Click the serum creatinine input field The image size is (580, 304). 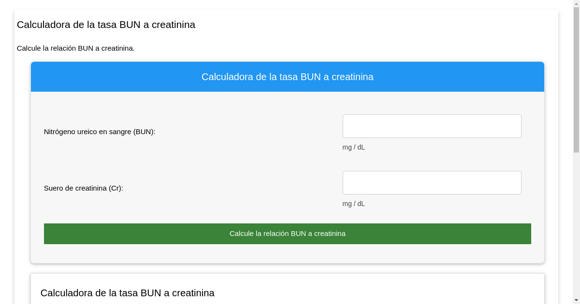click(432, 182)
